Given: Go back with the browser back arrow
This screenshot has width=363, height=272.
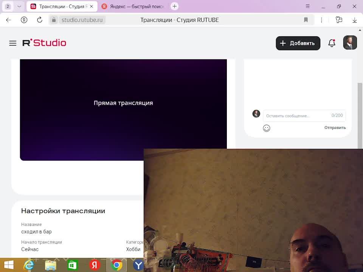Looking at the screenshot, I should tap(9, 20).
